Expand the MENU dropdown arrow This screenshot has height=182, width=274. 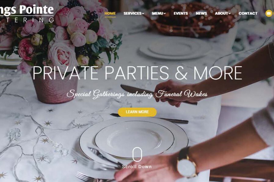pos(165,13)
